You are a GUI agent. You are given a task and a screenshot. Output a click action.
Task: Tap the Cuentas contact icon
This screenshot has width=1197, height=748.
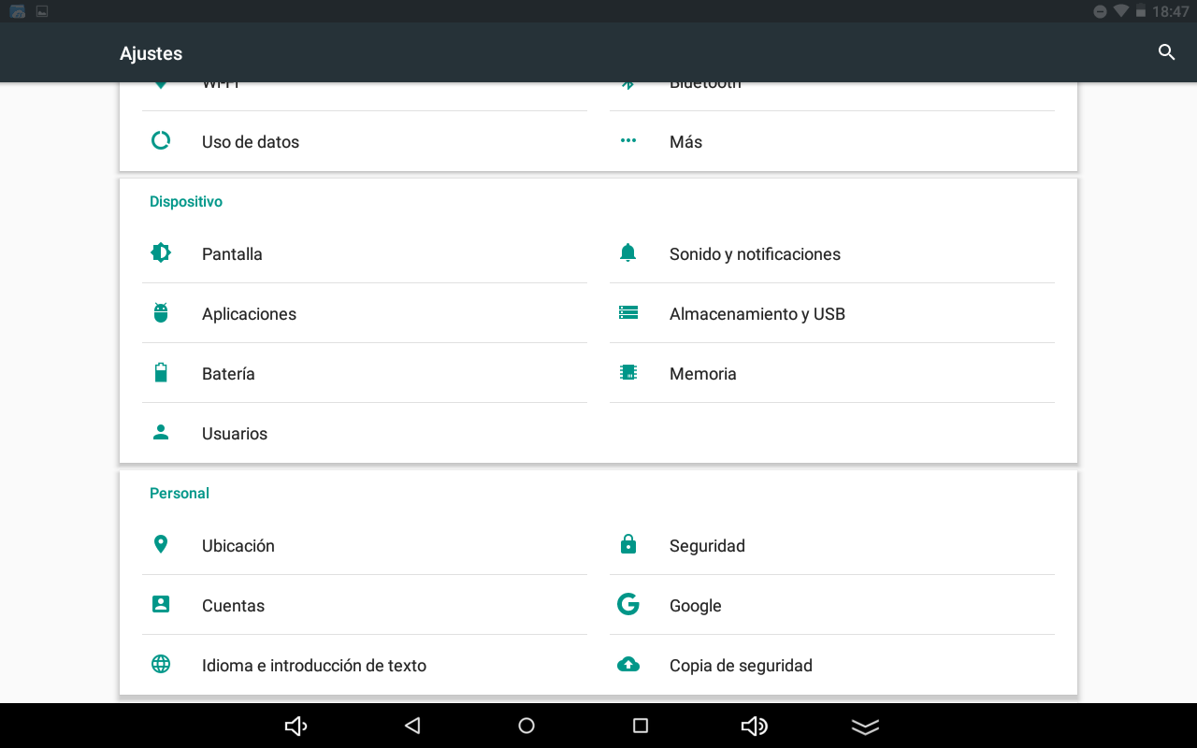click(x=161, y=604)
